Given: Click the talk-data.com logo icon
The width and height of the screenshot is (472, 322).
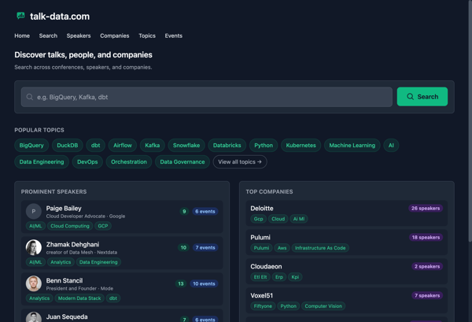Looking at the screenshot, I should pyautogui.click(x=20, y=16).
